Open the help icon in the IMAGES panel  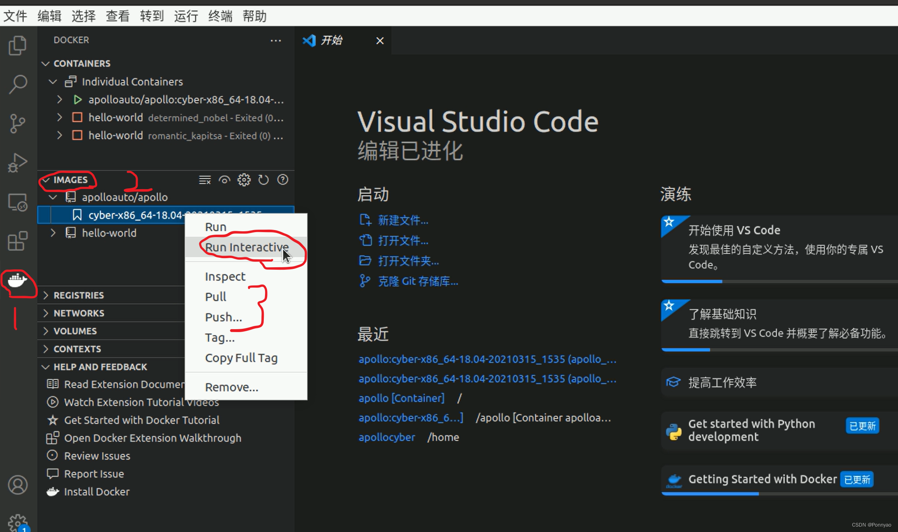[x=283, y=180]
